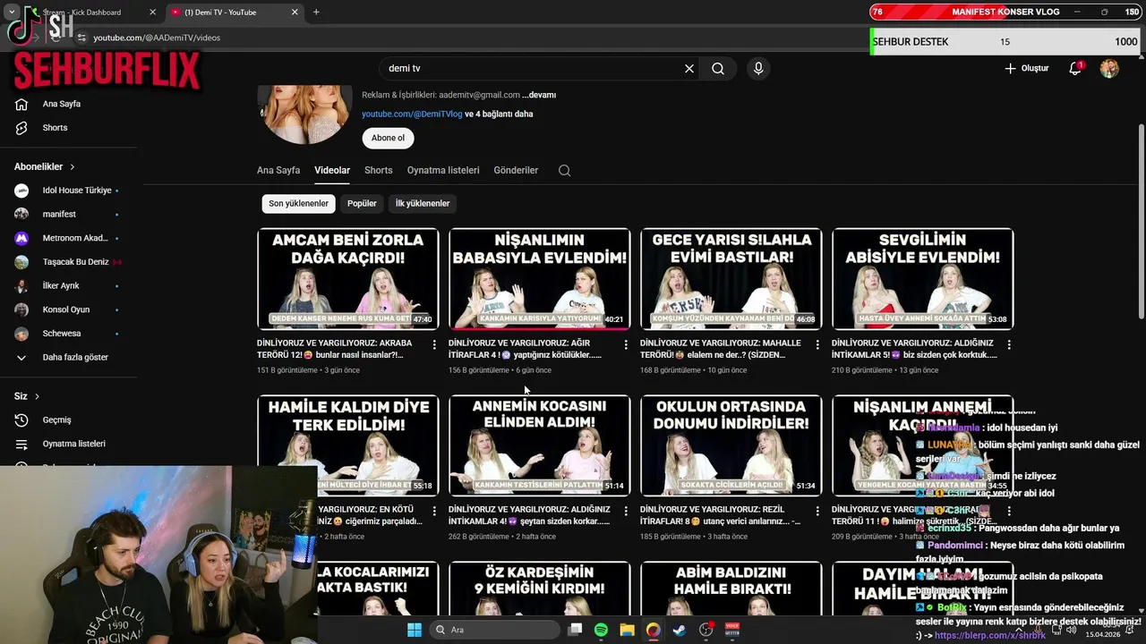Open Konsol Oyun subscription

point(67,309)
